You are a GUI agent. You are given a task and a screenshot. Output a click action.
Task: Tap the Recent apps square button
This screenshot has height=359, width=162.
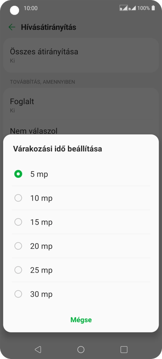point(123,349)
